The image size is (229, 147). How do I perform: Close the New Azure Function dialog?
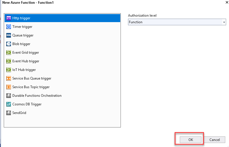(x=227, y=2)
